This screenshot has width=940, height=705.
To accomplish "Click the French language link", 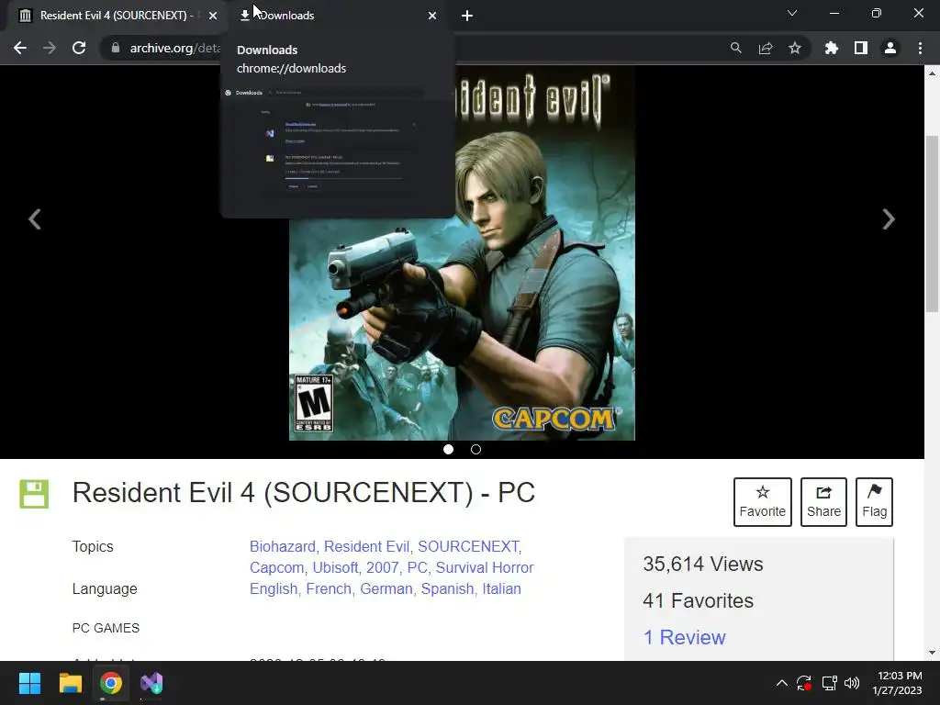I will 329,588.
